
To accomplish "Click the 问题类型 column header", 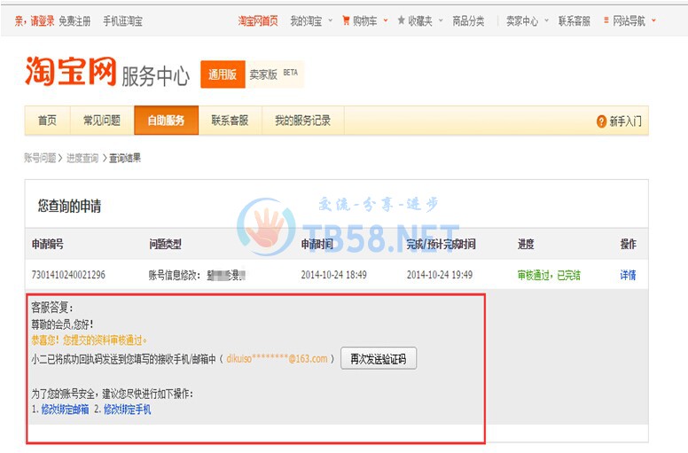I will click(165, 244).
